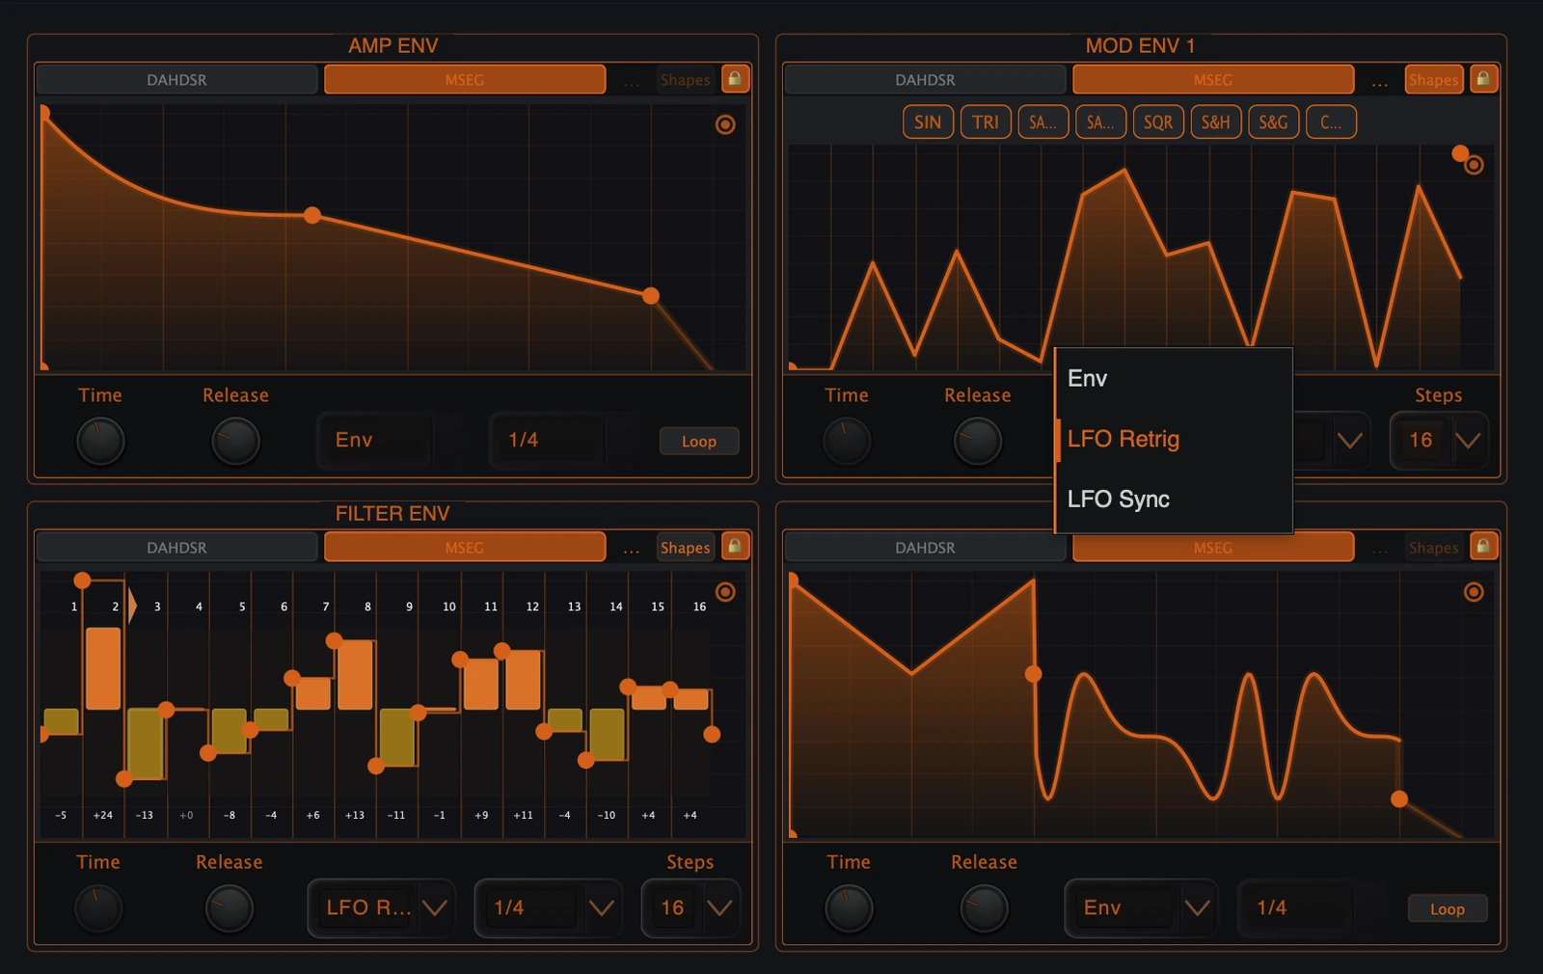Click the Release knob in MOD ENV 1
Viewport: 1543px width, 974px height.
[x=978, y=441]
